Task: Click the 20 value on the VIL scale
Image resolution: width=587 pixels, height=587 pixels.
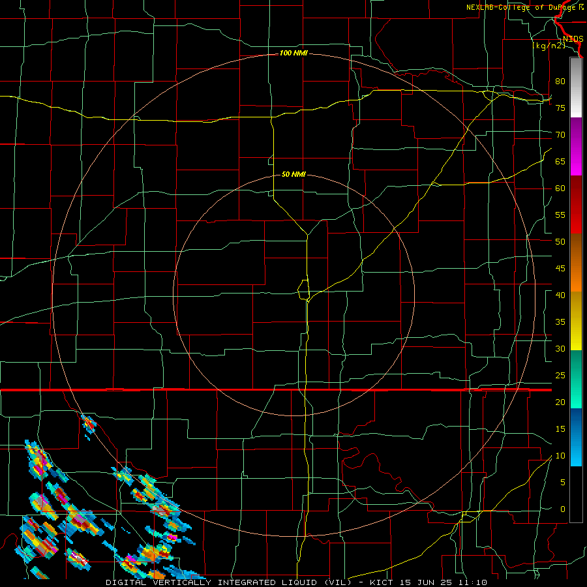Action: click(x=560, y=402)
